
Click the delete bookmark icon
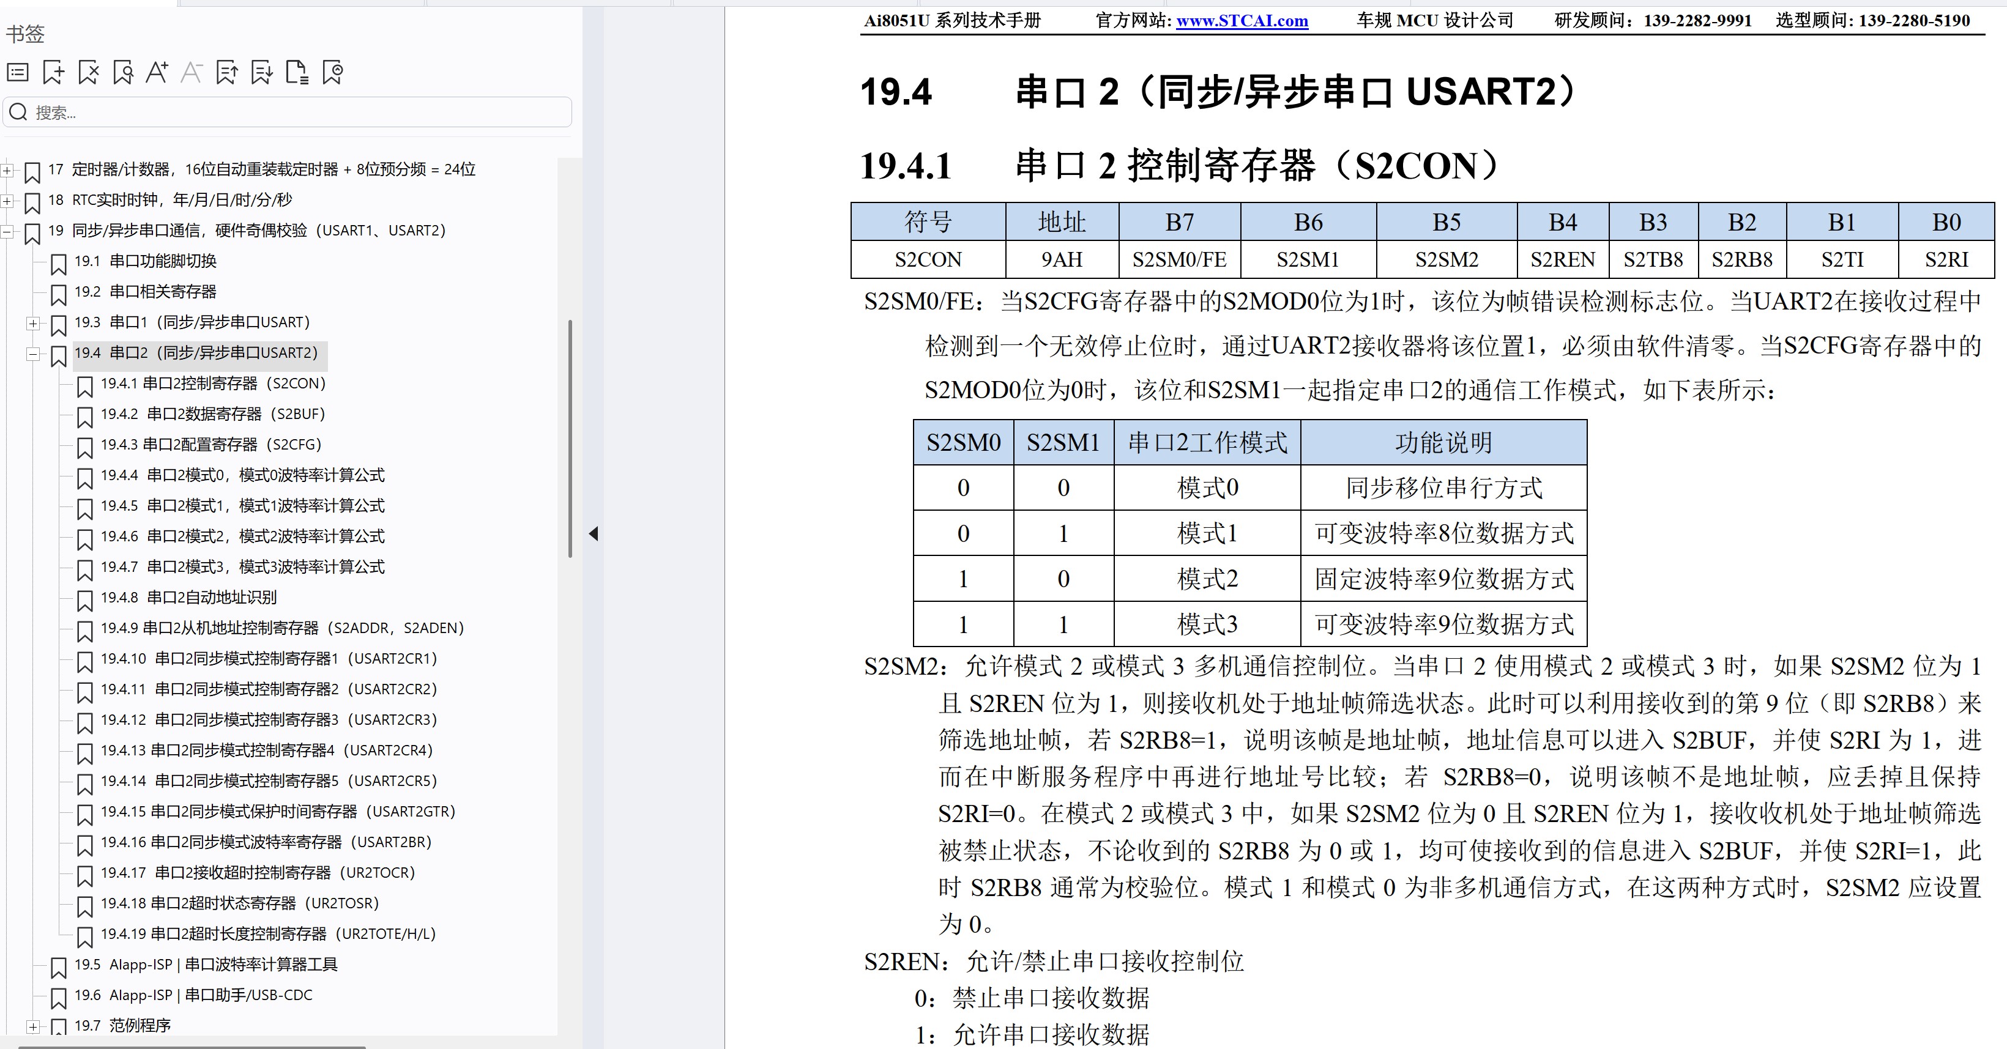[x=89, y=72]
